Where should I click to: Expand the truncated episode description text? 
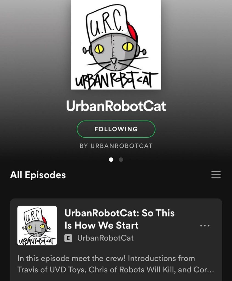[115, 264]
